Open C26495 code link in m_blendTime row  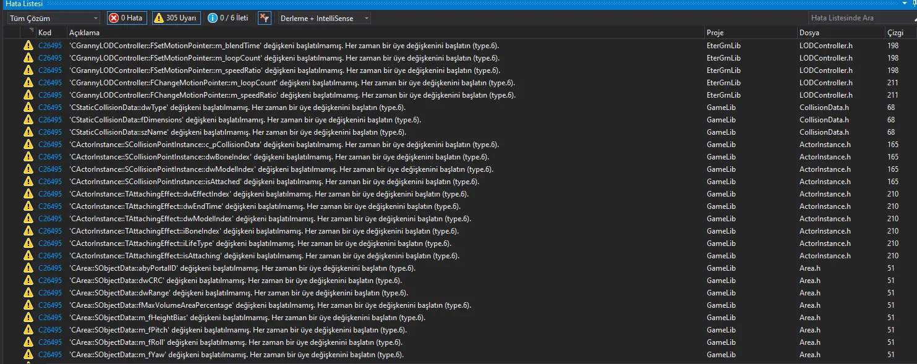(x=50, y=46)
